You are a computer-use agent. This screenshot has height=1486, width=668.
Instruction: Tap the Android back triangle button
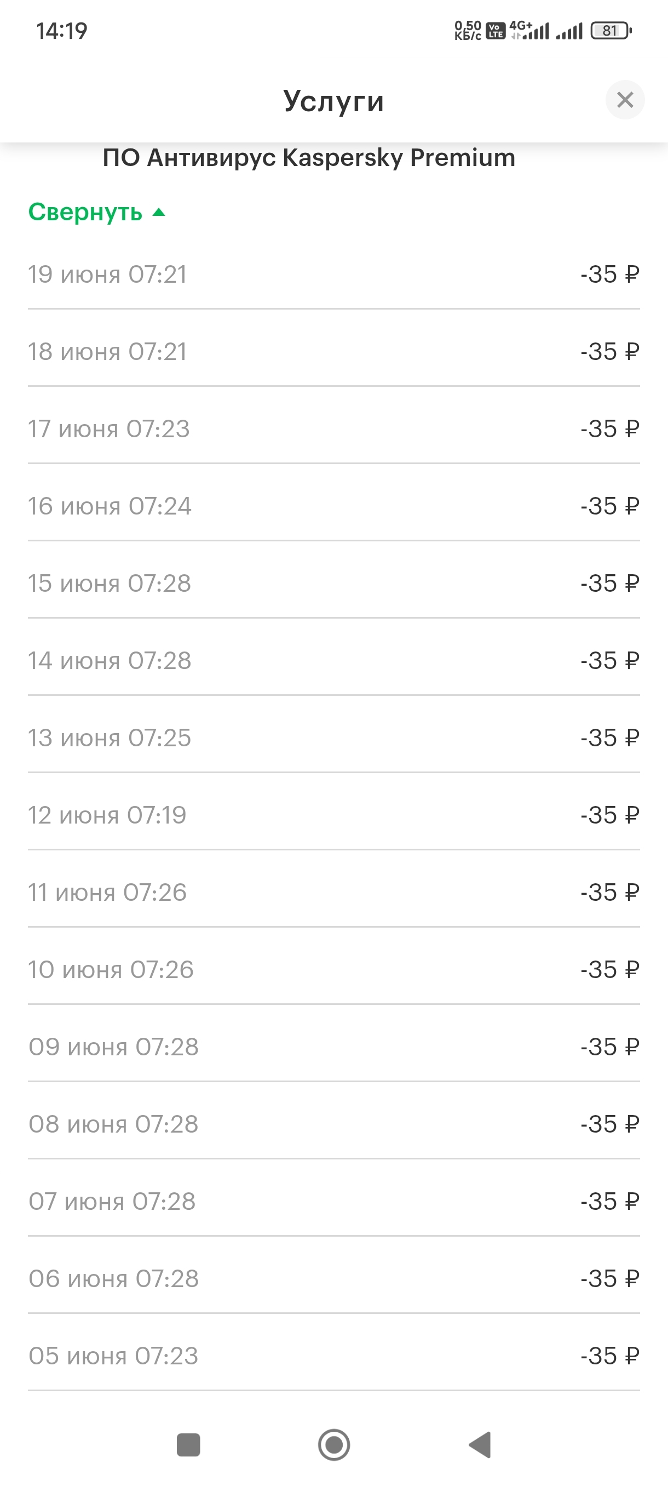pos(480,1444)
